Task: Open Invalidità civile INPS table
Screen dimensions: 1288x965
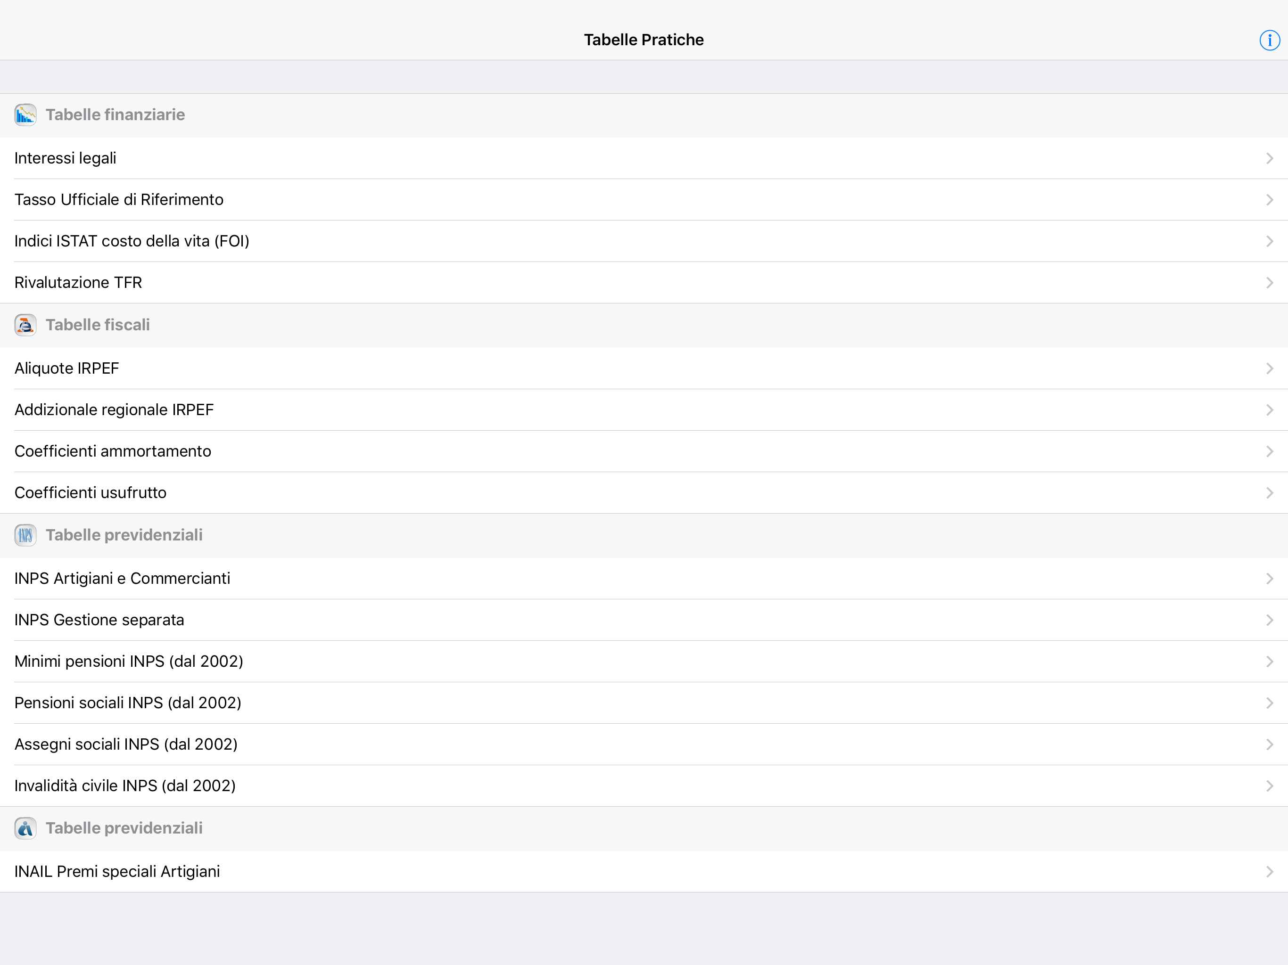Action: (125, 786)
